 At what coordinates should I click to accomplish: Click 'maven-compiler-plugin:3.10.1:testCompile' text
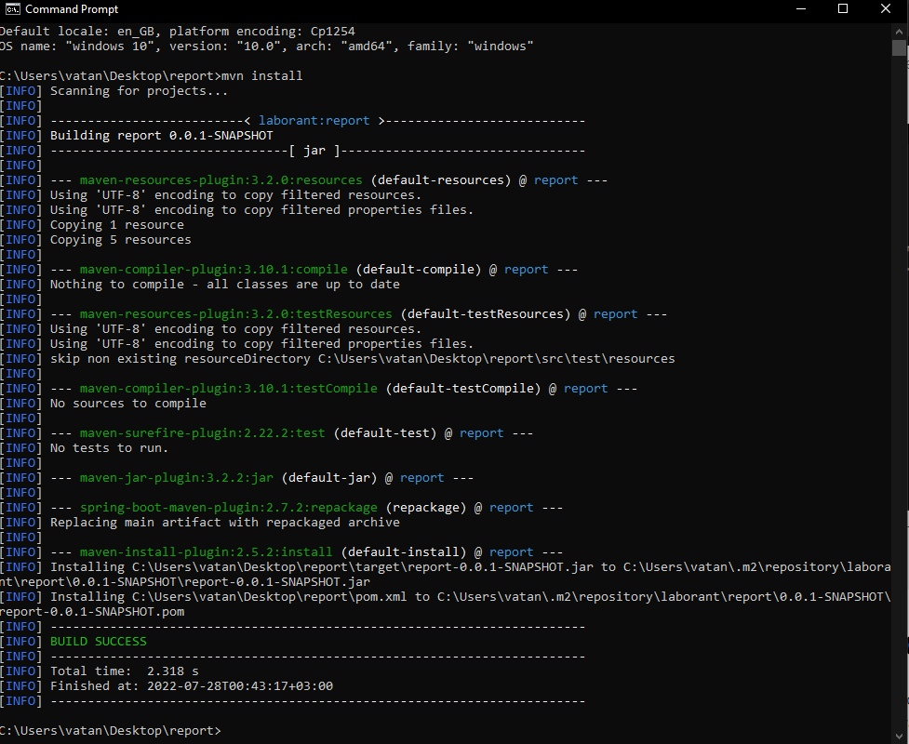click(228, 388)
